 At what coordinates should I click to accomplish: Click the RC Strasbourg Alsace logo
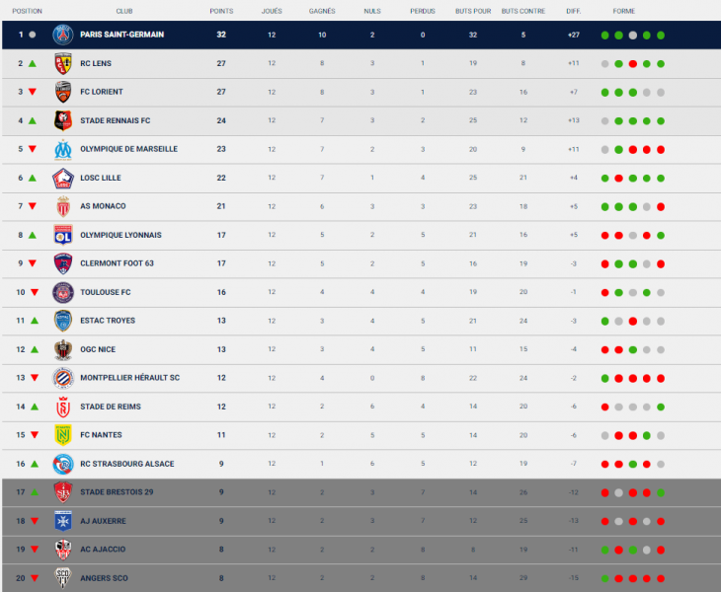(63, 464)
